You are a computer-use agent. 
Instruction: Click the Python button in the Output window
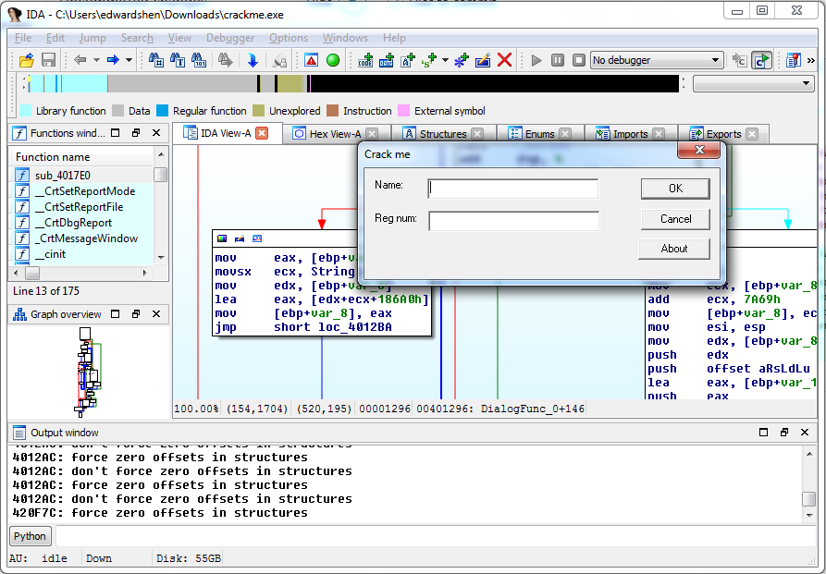click(x=30, y=536)
